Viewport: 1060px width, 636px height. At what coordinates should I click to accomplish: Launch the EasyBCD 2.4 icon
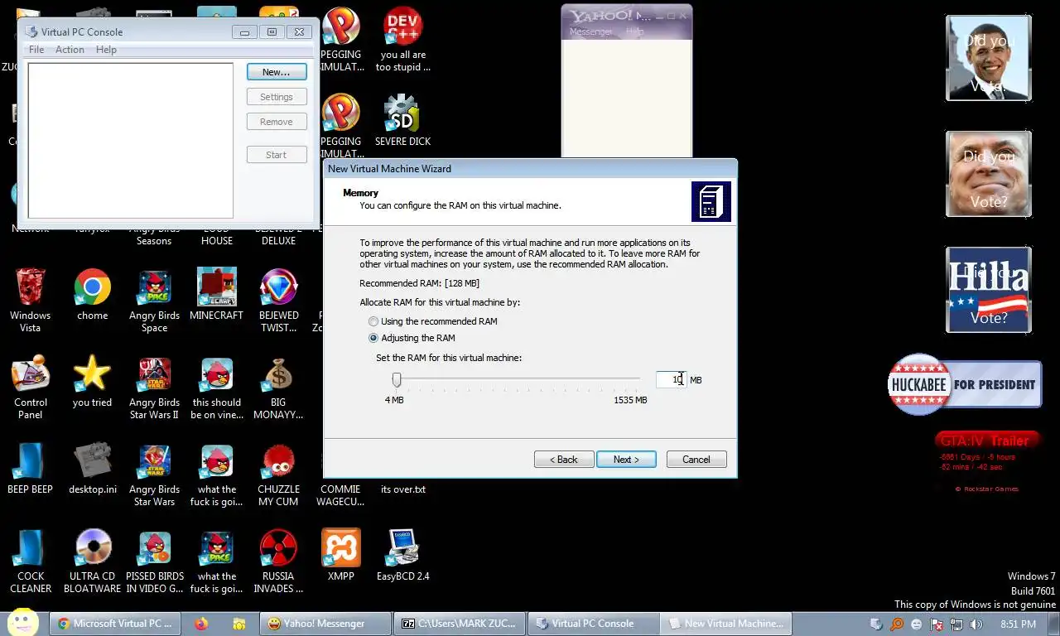coord(402,556)
